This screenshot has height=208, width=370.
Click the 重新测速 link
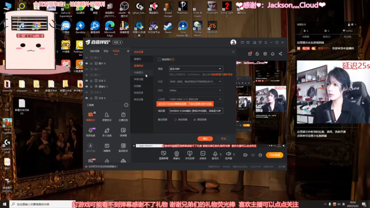pyautogui.click(x=228, y=74)
